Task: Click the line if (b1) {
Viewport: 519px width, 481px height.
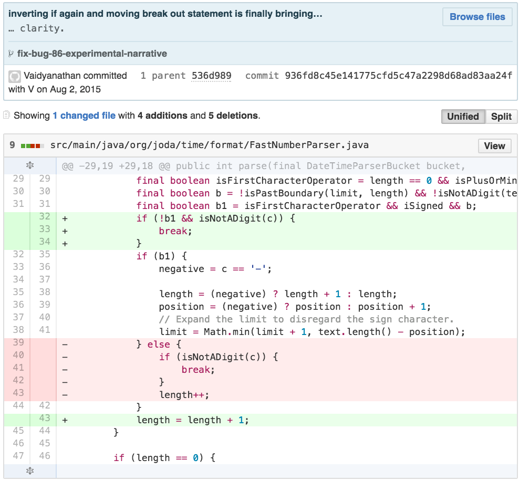Action: (x=161, y=256)
